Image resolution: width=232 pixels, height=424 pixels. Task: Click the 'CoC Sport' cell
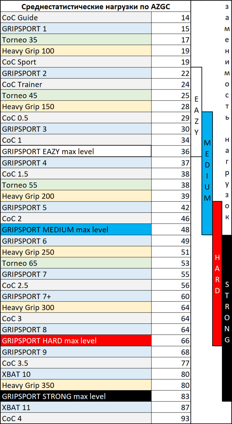tap(76, 62)
